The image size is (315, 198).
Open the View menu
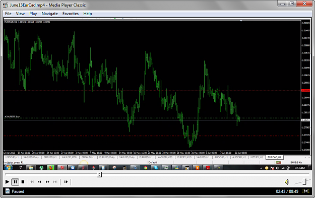click(20, 14)
